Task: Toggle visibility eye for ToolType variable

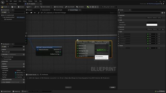Action: pos(24,75)
